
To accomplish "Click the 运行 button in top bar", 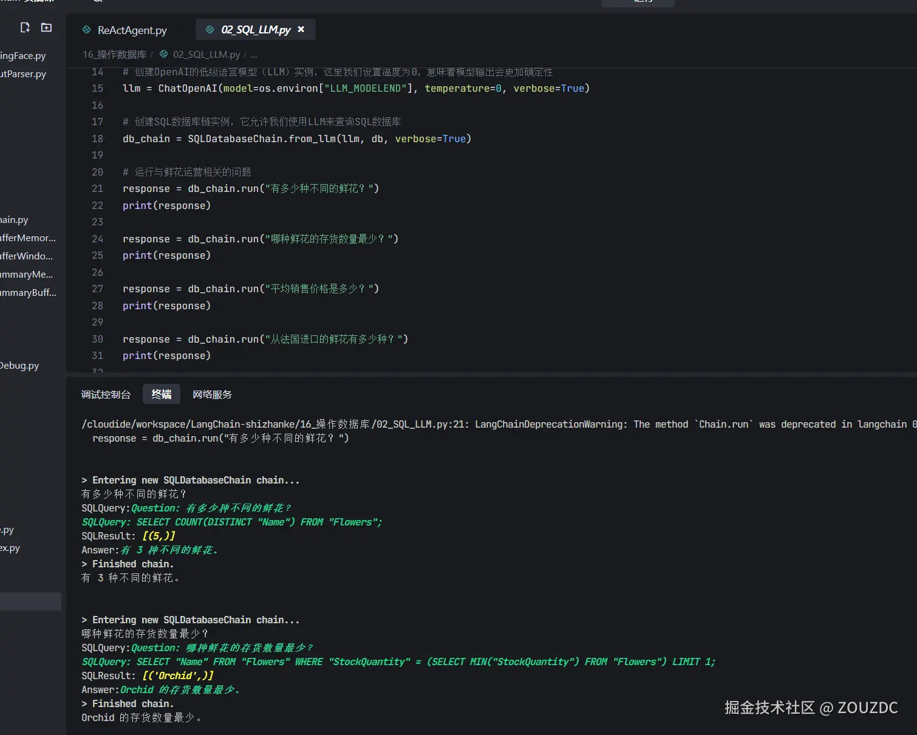I will coord(638,2).
